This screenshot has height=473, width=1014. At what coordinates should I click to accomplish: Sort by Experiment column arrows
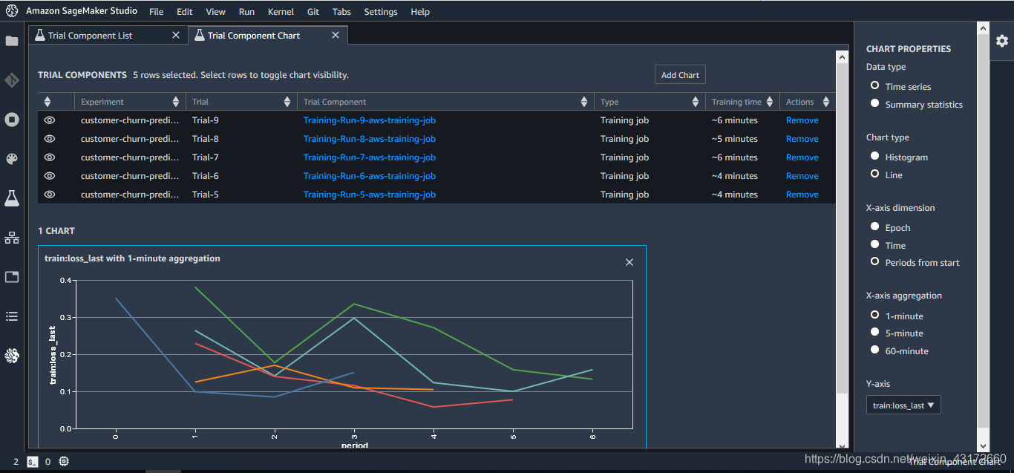176,102
